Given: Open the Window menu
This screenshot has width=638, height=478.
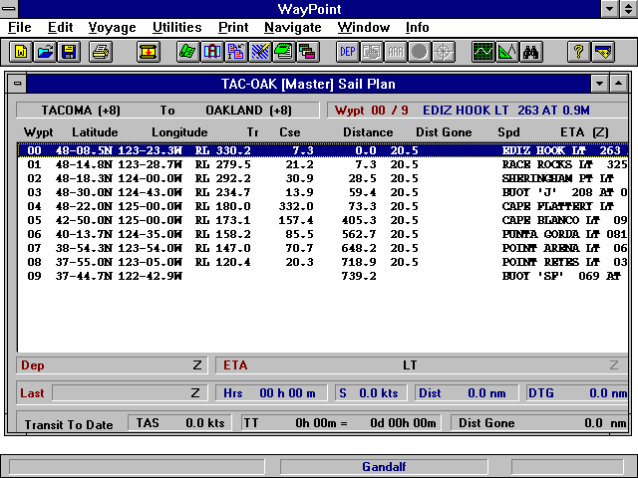Looking at the screenshot, I should click(x=363, y=27).
